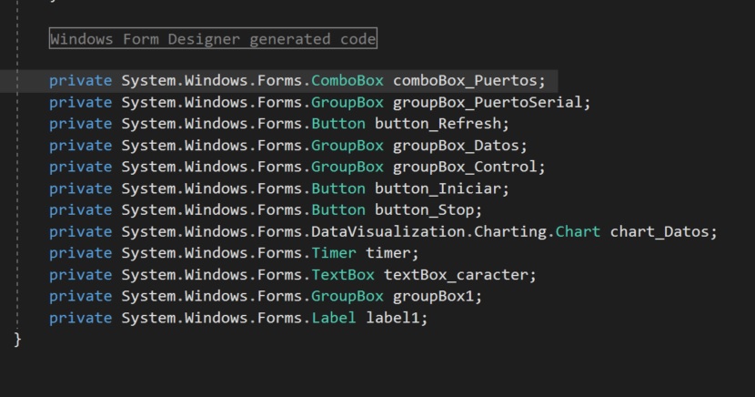The width and height of the screenshot is (755, 397).
Task: Click the groupBox_Datos field name
Action: click(458, 146)
